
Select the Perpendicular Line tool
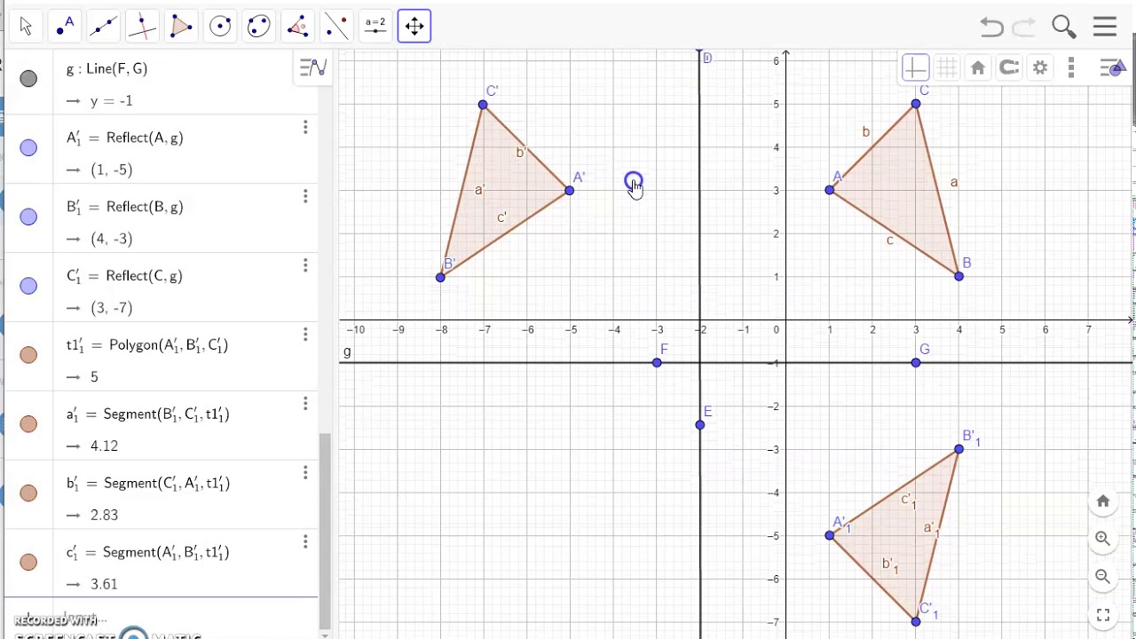click(x=143, y=27)
